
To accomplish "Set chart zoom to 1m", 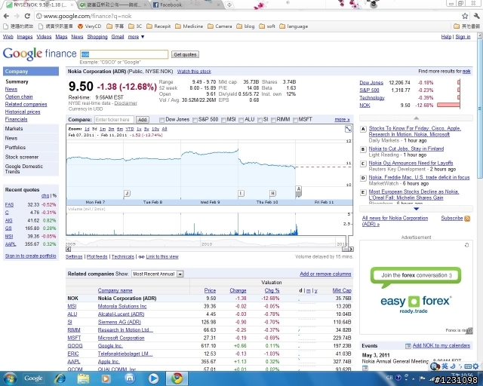I will (x=103, y=129).
